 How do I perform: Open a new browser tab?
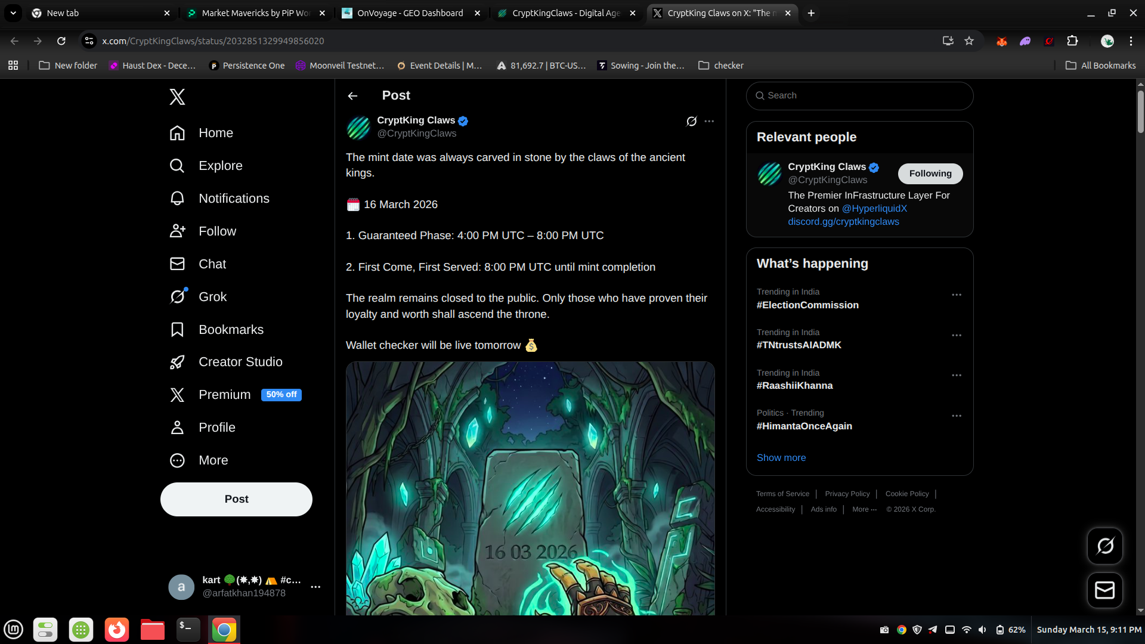point(811,13)
